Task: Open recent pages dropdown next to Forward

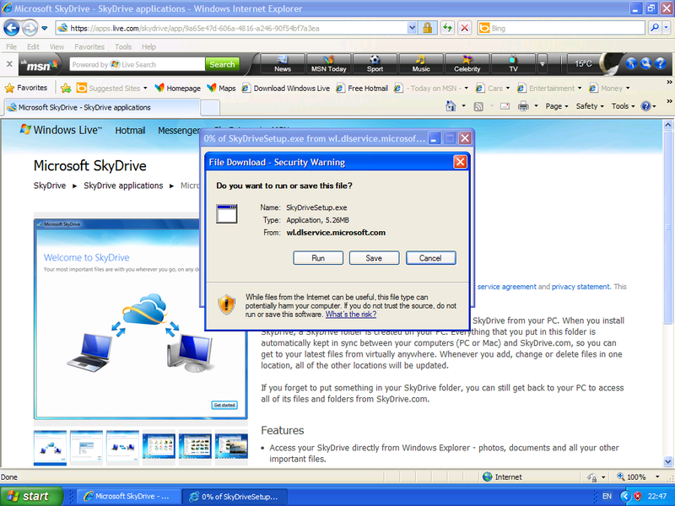Action: point(45,29)
